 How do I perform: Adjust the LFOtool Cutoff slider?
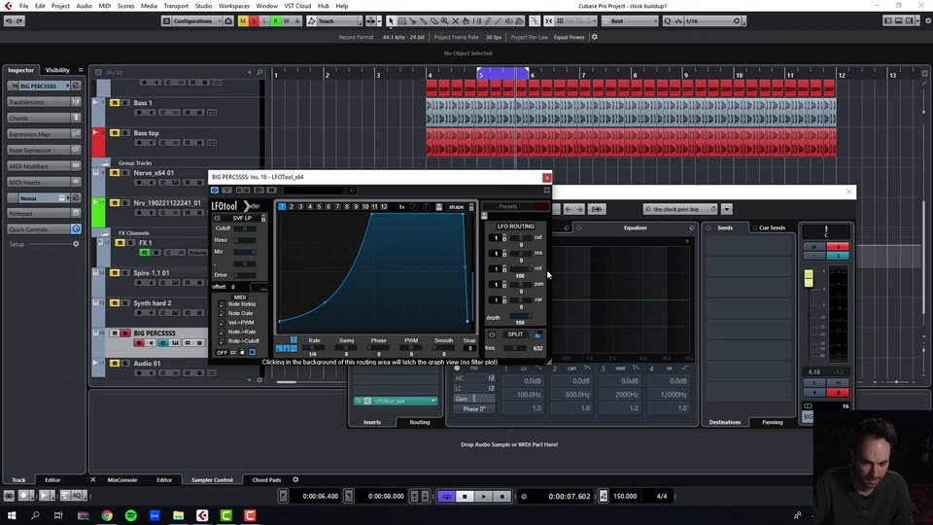click(x=245, y=228)
